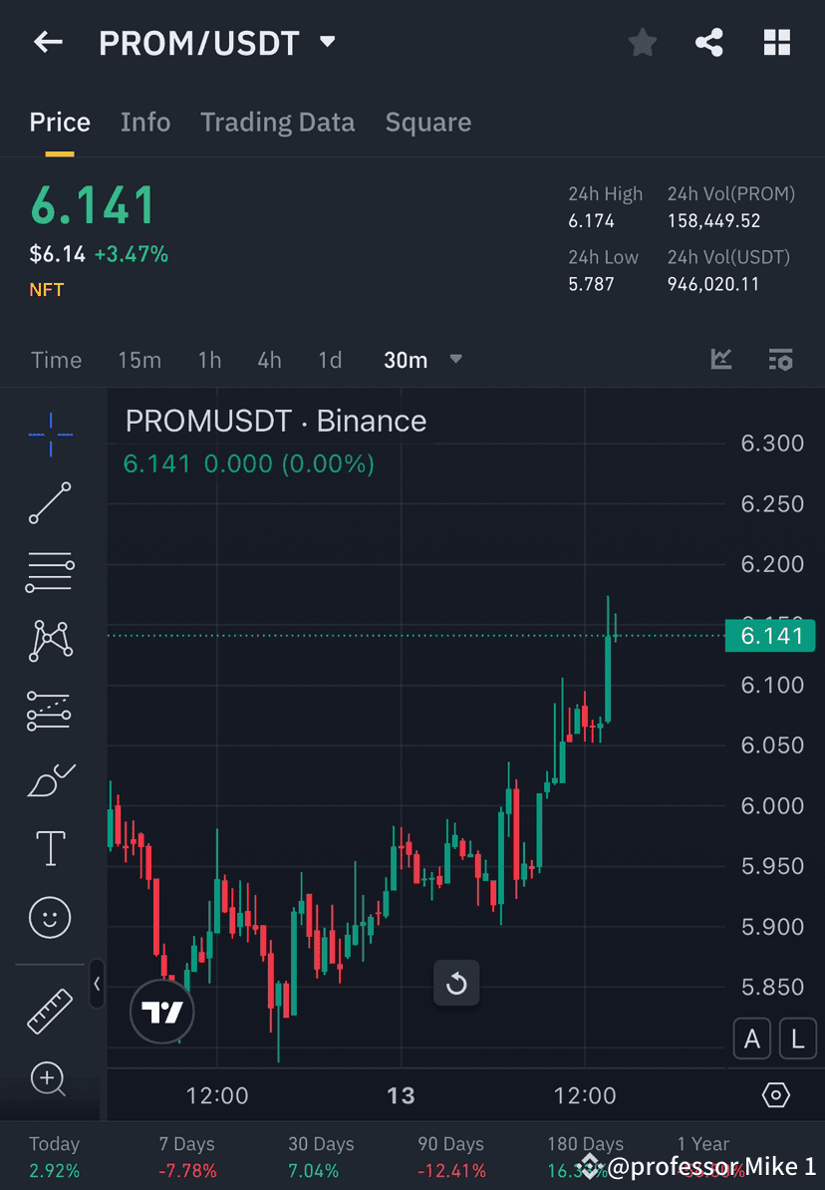The image size is (825, 1190).
Task: Select the trend line drawing tool
Action: click(x=50, y=503)
